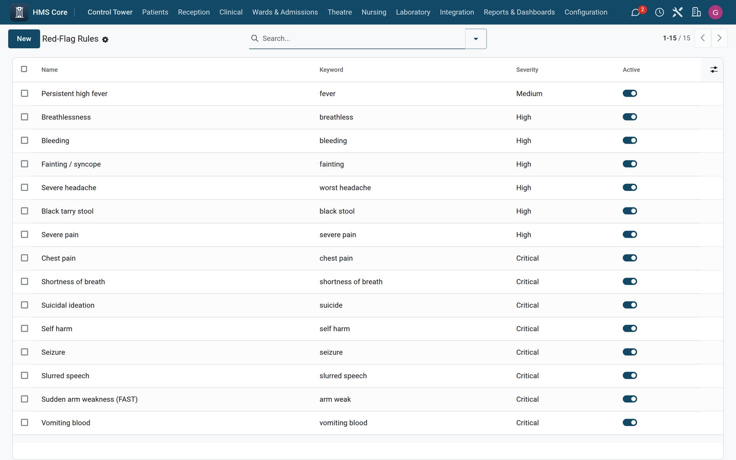Sort by the Keyword column header
736x460 pixels.
pyautogui.click(x=331, y=70)
